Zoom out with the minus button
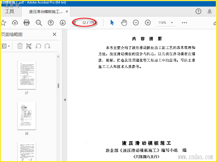 [136, 23]
